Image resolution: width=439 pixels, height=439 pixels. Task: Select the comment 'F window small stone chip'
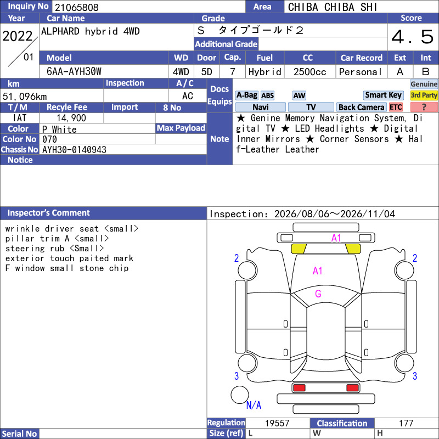pyautogui.click(x=66, y=268)
